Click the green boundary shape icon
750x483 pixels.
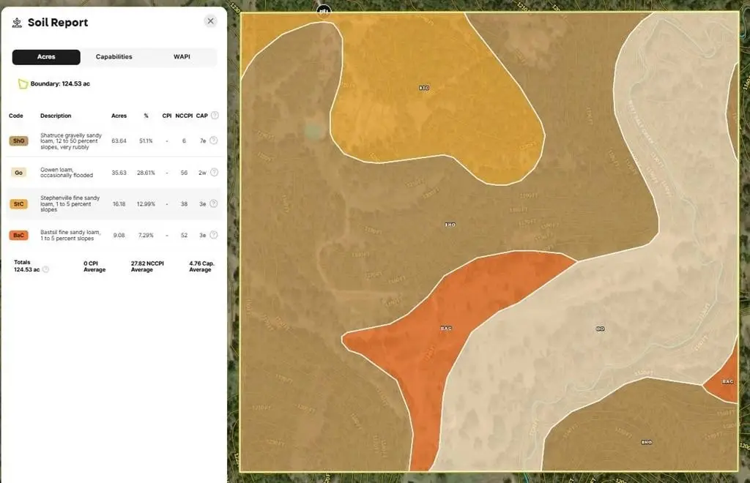23,84
